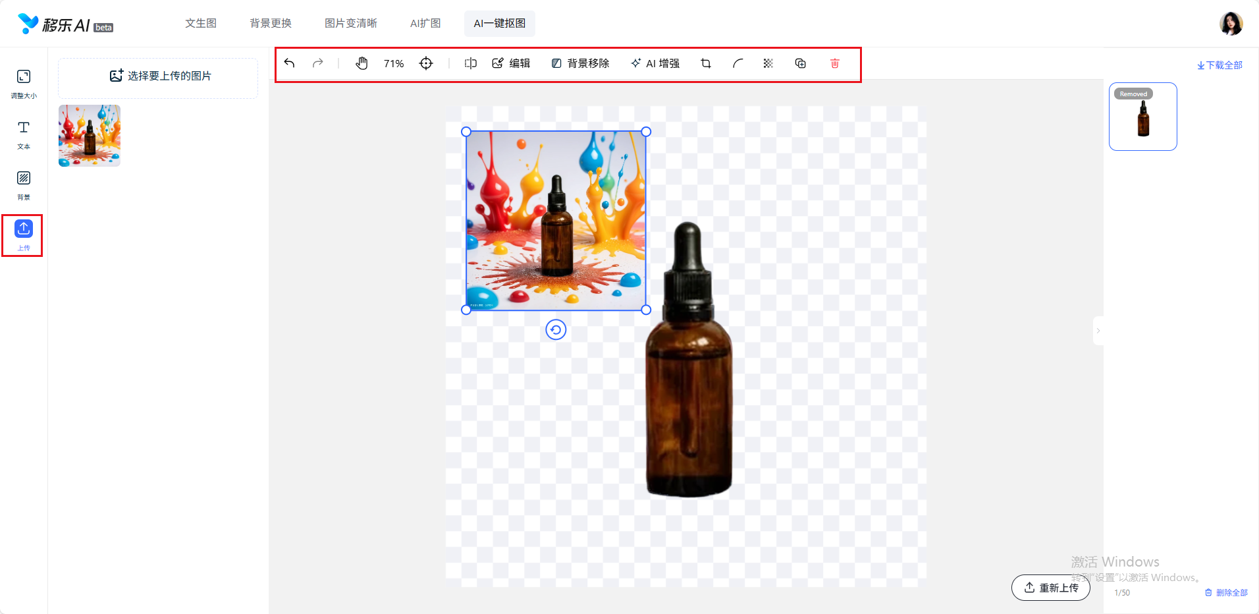This screenshot has width=1259, height=614.
Task: Click the top-left resize handle of selection
Action: coord(466,132)
